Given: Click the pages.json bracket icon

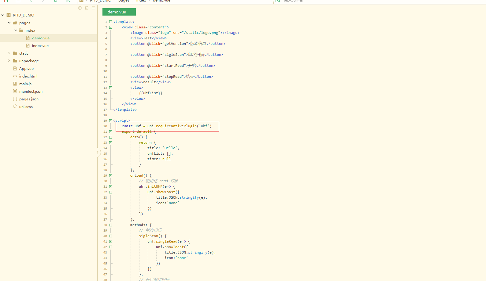Looking at the screenshot, I should (15, 99).
